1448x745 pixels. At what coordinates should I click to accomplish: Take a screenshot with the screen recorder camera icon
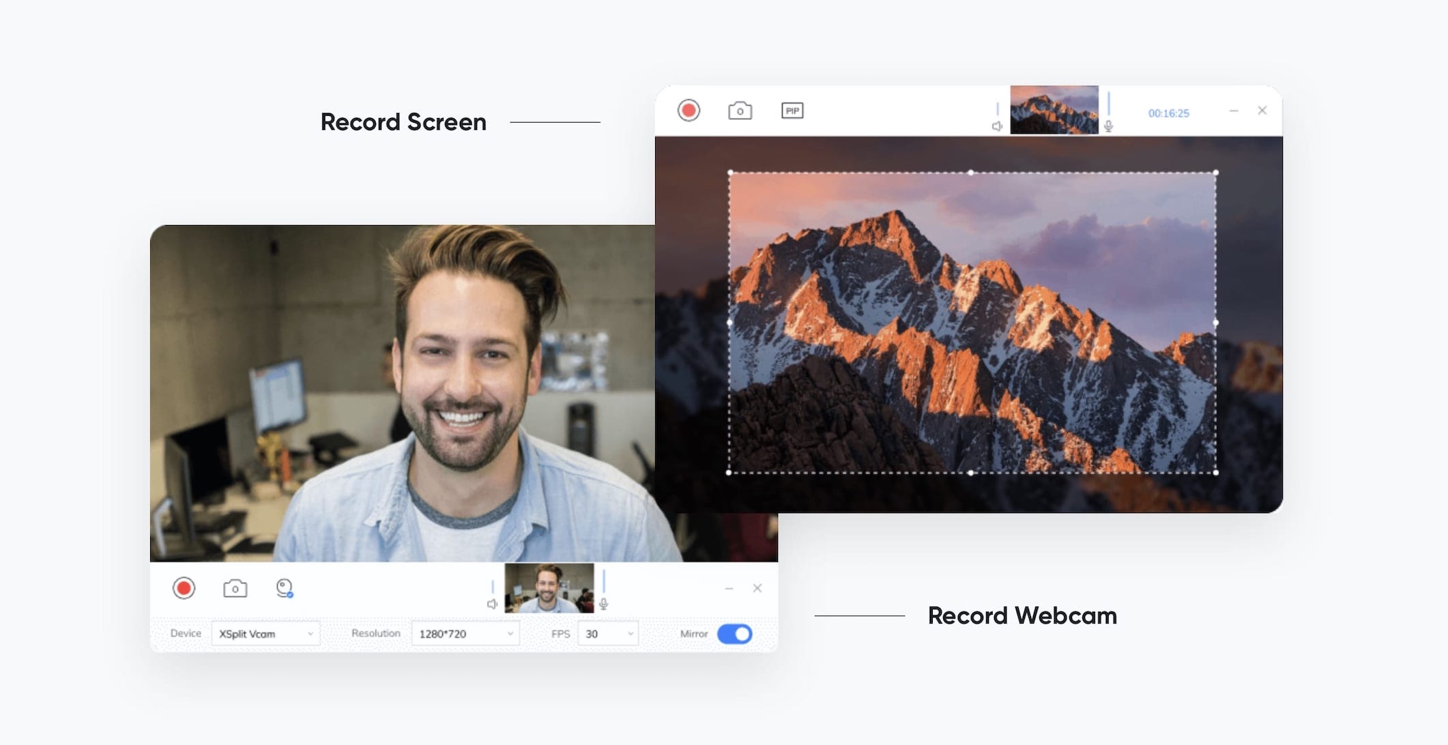click(x=740, y=111)
